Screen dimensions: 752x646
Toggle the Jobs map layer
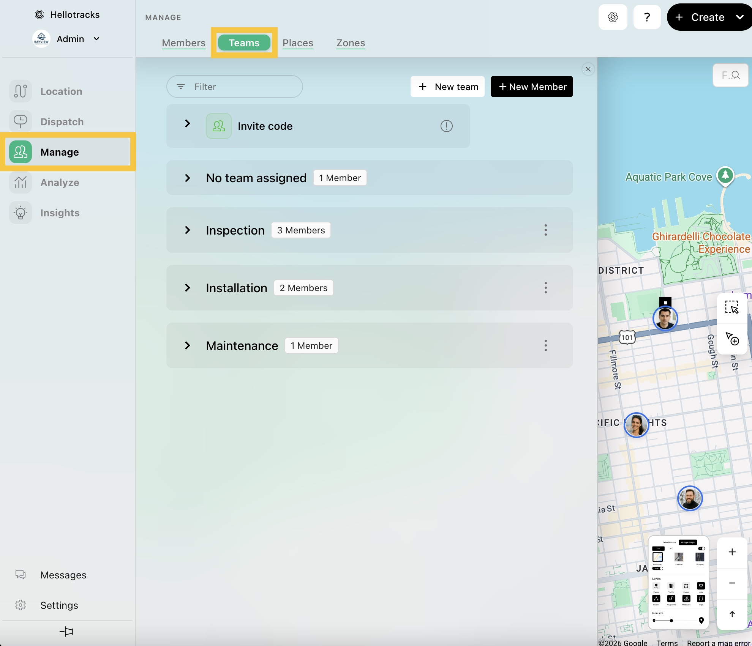[x=701, y=586]
